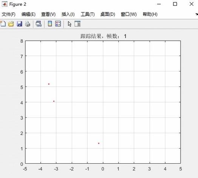Open the 查看(V) menu
Viewport: 198px width, 178px height.
pos(48,14)
